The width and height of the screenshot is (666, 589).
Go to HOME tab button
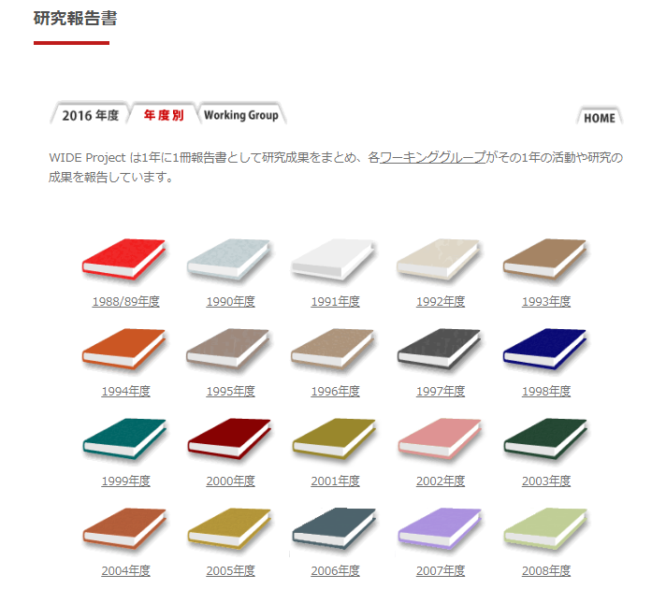pyautogui.click(x=600, y=116)
